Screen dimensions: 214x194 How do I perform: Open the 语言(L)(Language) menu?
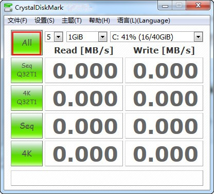click(144, 21)
